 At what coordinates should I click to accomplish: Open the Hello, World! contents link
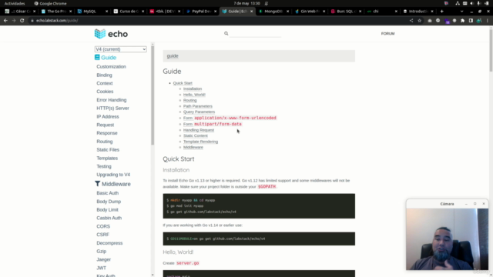click(194, 95)
